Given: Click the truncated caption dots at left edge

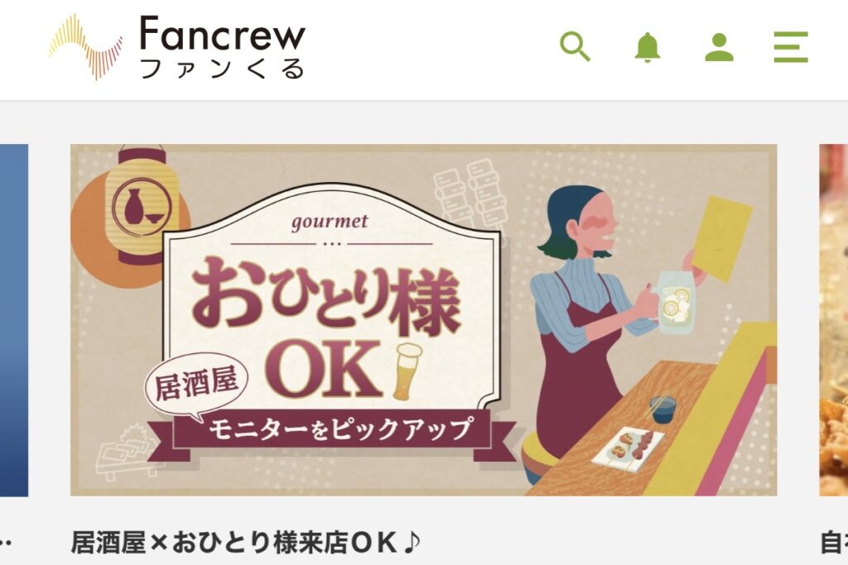Looking at the screenshot, I should (x=6, y=543).
